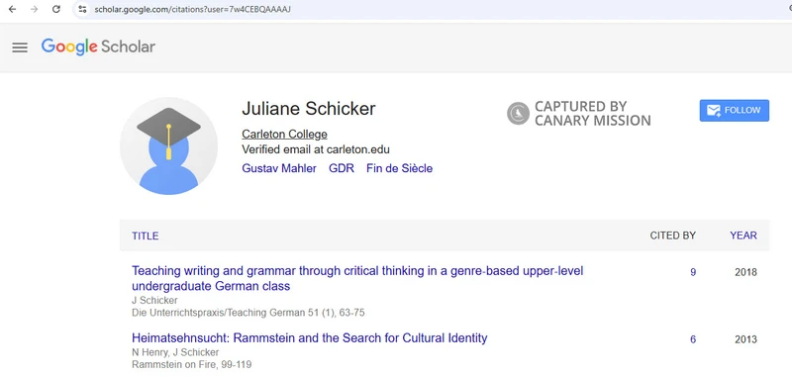View the 6 citations for Heimatsehnsucht article
Viewport: 792px width, 377px height.
(x=693, y=339)
